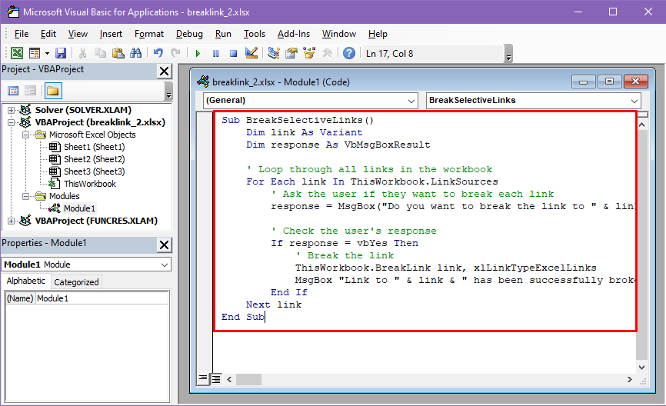
Task: Open Find with the binoculars icon
Action: 136,53
